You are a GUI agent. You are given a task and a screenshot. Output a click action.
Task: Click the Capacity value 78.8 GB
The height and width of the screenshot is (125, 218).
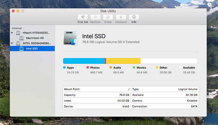124,95
